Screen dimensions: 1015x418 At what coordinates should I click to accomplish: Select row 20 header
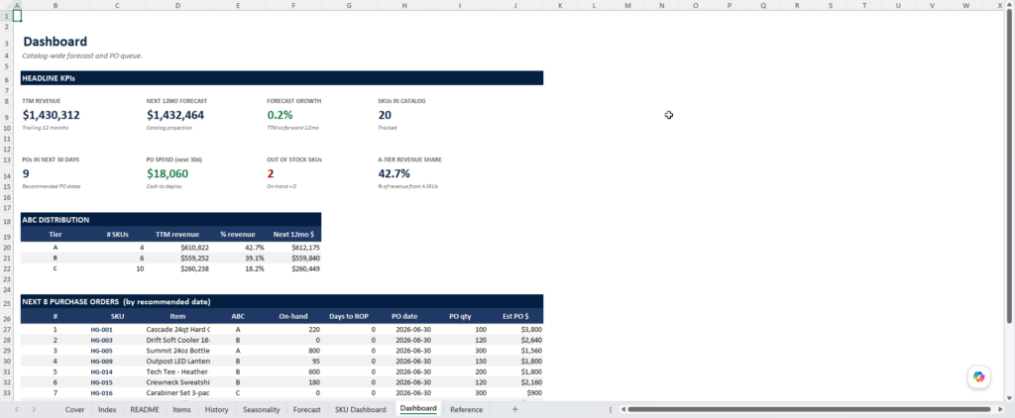(6, 248)
